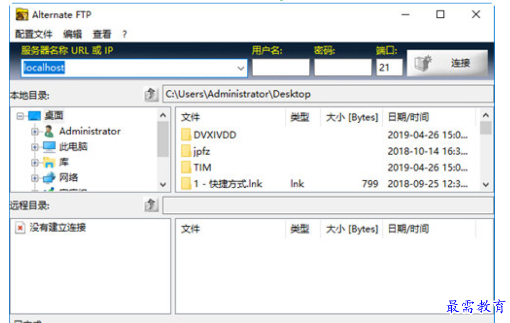Open the 配置文件 menu
Screen dimensions: 510x323
tap(34, 34)
